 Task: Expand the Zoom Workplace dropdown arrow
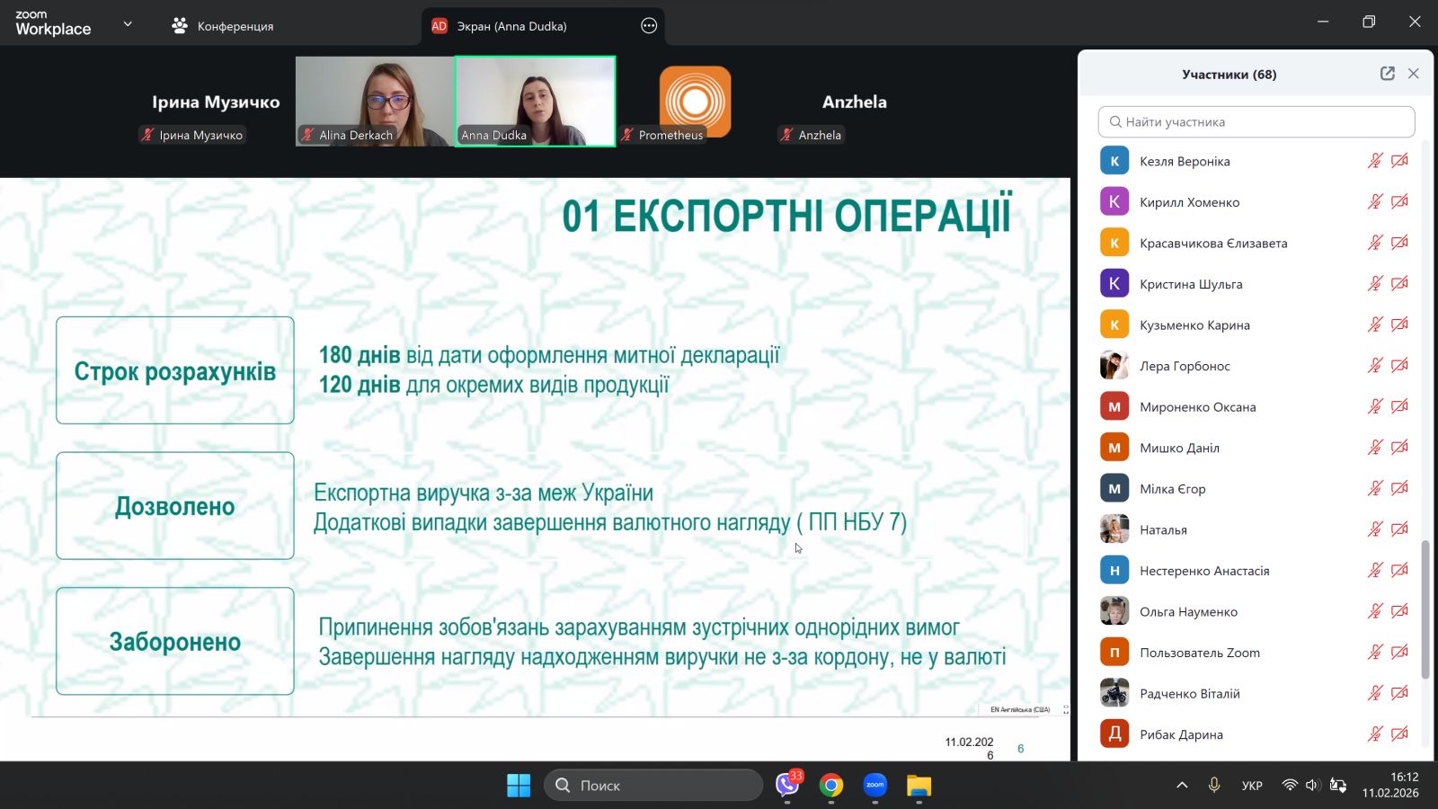click(x=128, y=24)
